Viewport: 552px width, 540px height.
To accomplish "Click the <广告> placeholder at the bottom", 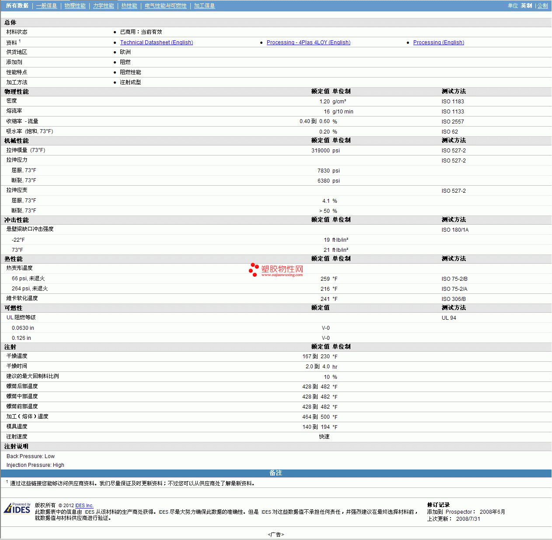I will click(x=276, y=534).
